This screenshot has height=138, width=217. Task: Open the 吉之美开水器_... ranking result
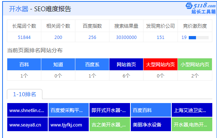click(110, 124)
